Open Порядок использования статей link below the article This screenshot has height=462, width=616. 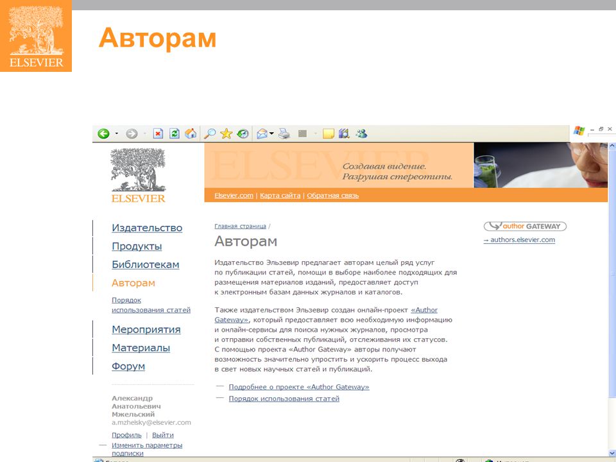[x=284, y=398]
